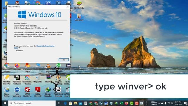Open Firefox from the taskbar
This screenshot has width=188, height=106.
pos(126,103)
